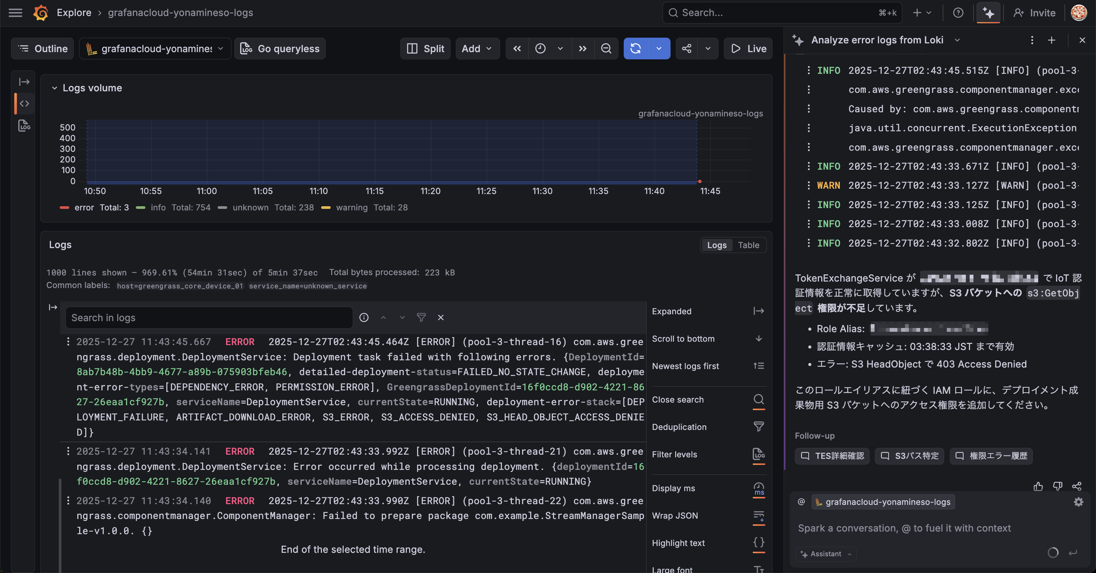The image size is (1096, 573).
Task: Collapse the Logs volume panel
Action: pos(54,88)
